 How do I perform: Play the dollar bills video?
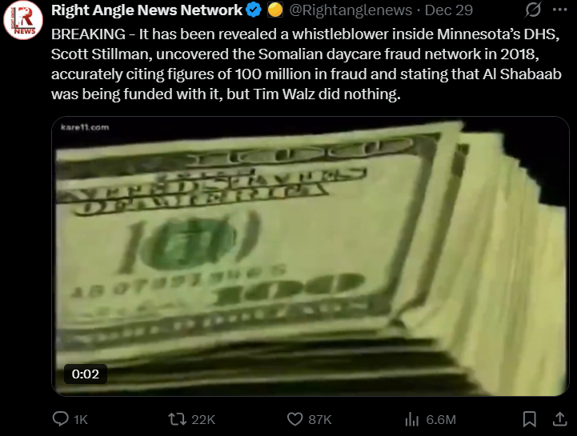click(x=311, y=257)
